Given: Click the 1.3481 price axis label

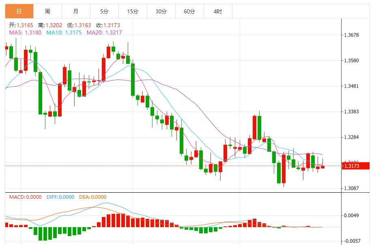Looking at the screenshot, I should pos(351,86).
